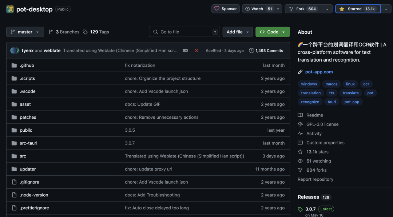The width and height of the screenshot is (393, 217).
Task: Click the Go to file search field
Action: click(184, 32)
